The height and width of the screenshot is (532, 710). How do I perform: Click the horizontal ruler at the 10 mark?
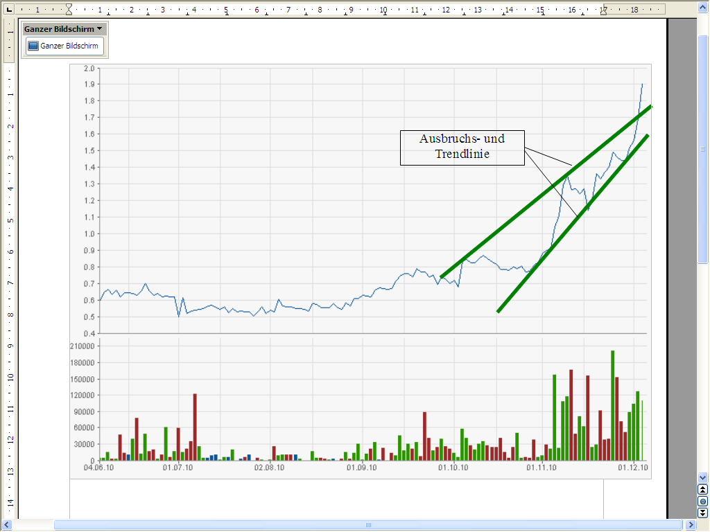382,10
